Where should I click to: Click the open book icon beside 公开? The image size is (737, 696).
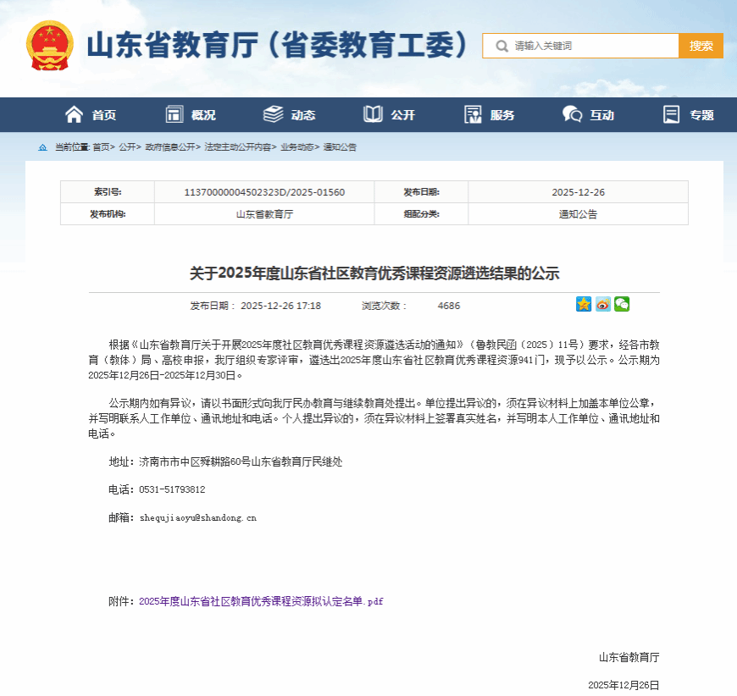click(x=373, y=114)
